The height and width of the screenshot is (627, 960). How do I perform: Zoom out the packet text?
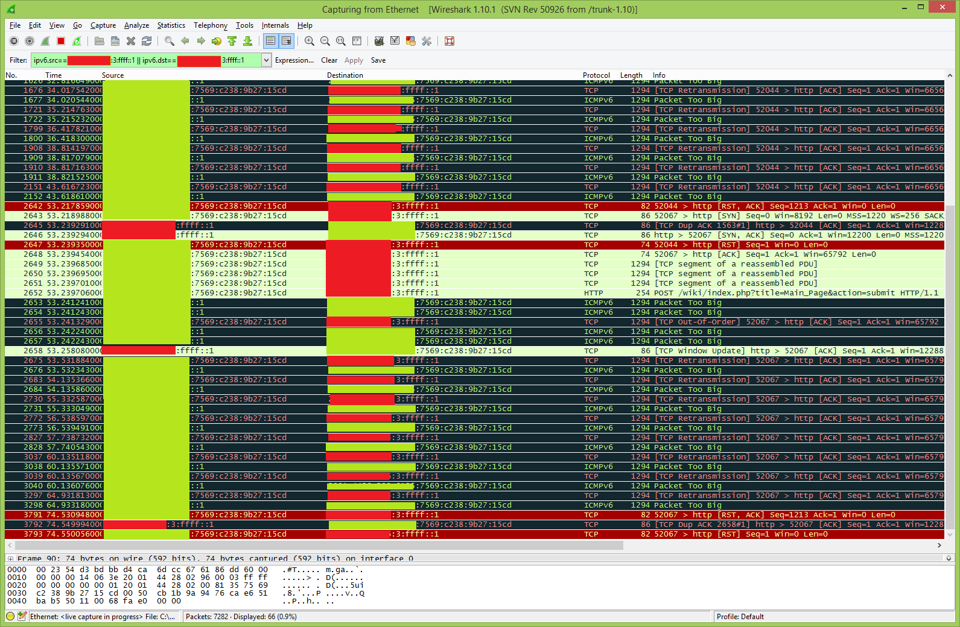pos(325,41)
